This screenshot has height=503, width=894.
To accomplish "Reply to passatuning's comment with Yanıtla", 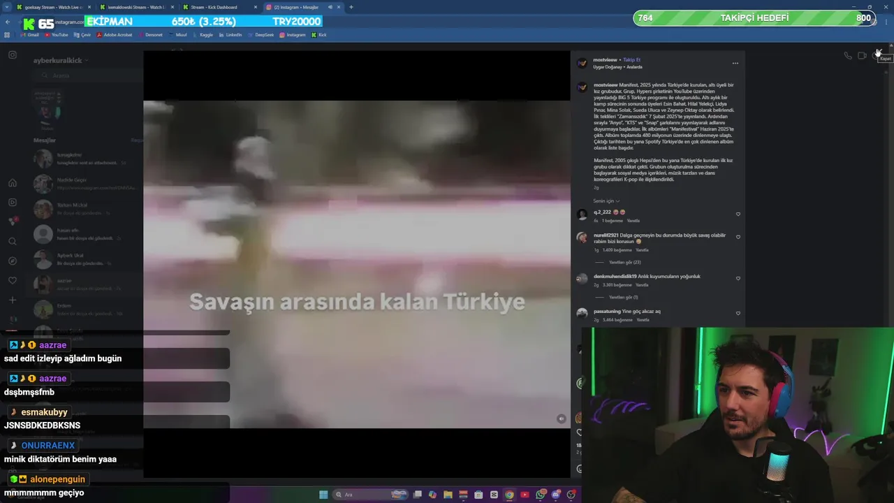I will 643,319.
